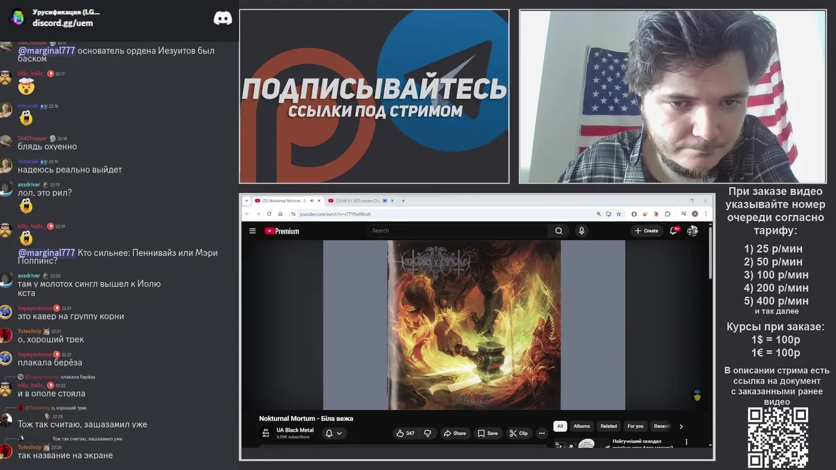Open more actions ellipsis under video
This screenshot has width=836, height=470.
(x=541, y=433)
